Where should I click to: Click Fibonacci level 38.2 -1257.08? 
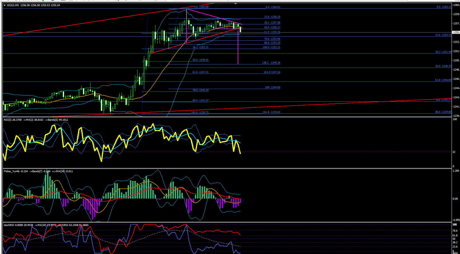(272, 23)
